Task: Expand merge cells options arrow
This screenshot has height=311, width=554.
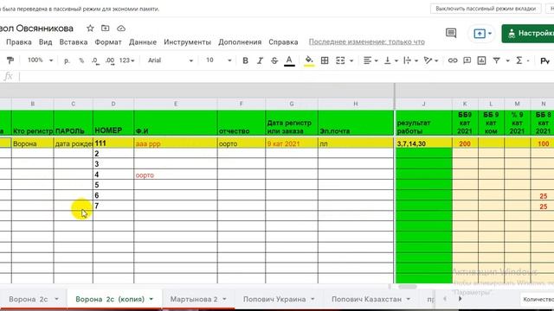Action: click(351, 60)
